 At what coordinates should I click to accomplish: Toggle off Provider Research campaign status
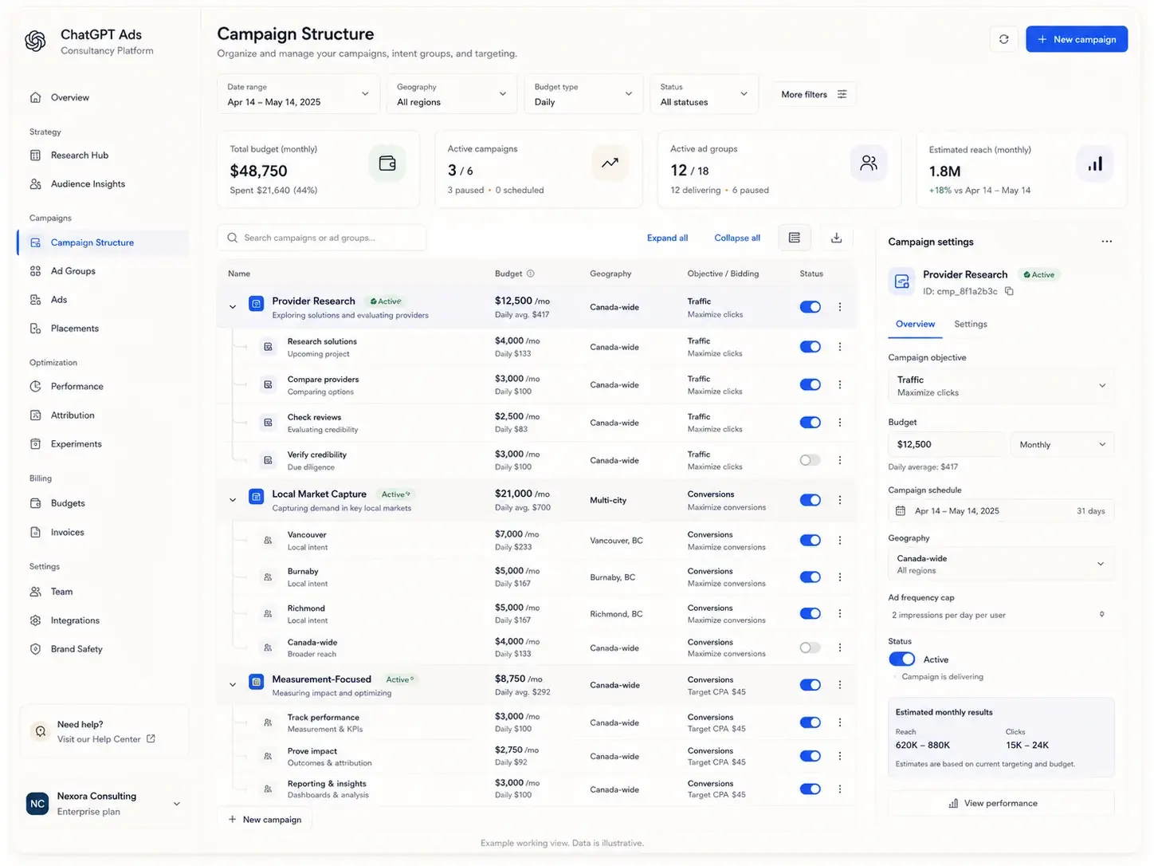(x=811, y=307)
